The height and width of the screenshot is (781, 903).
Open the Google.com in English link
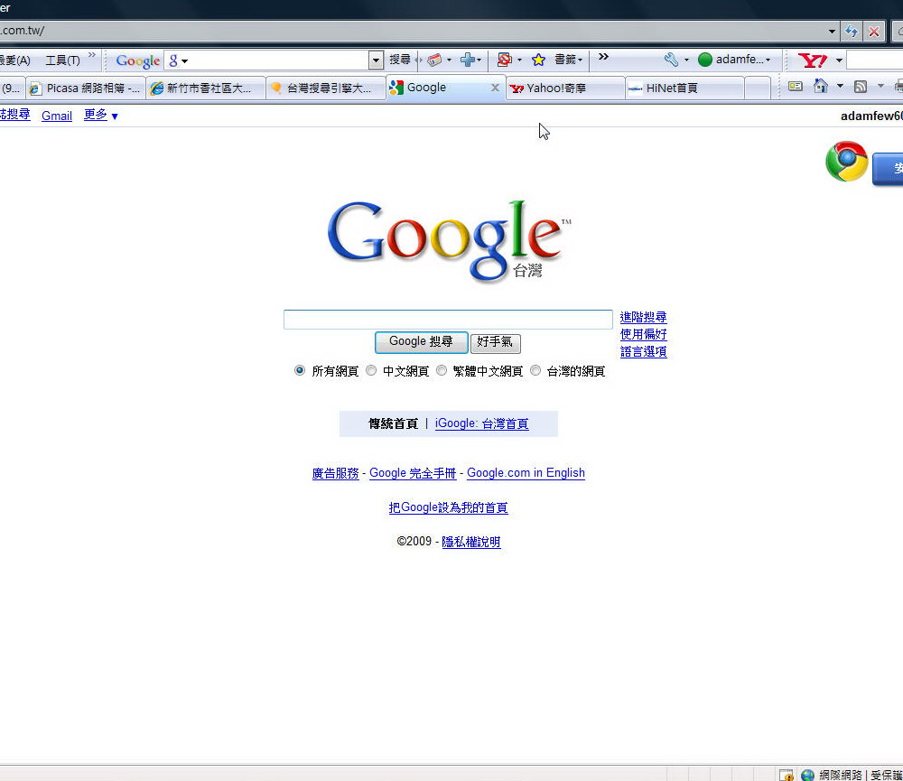[526, 473]
